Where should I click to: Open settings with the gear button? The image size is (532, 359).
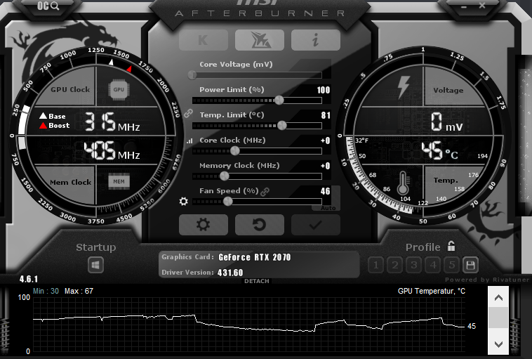(204, 225)
